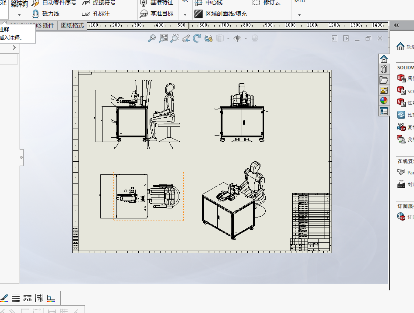This screenshot has height=313, width=414.
Task: Click the My Products icon link
Action: click(401, 139)
